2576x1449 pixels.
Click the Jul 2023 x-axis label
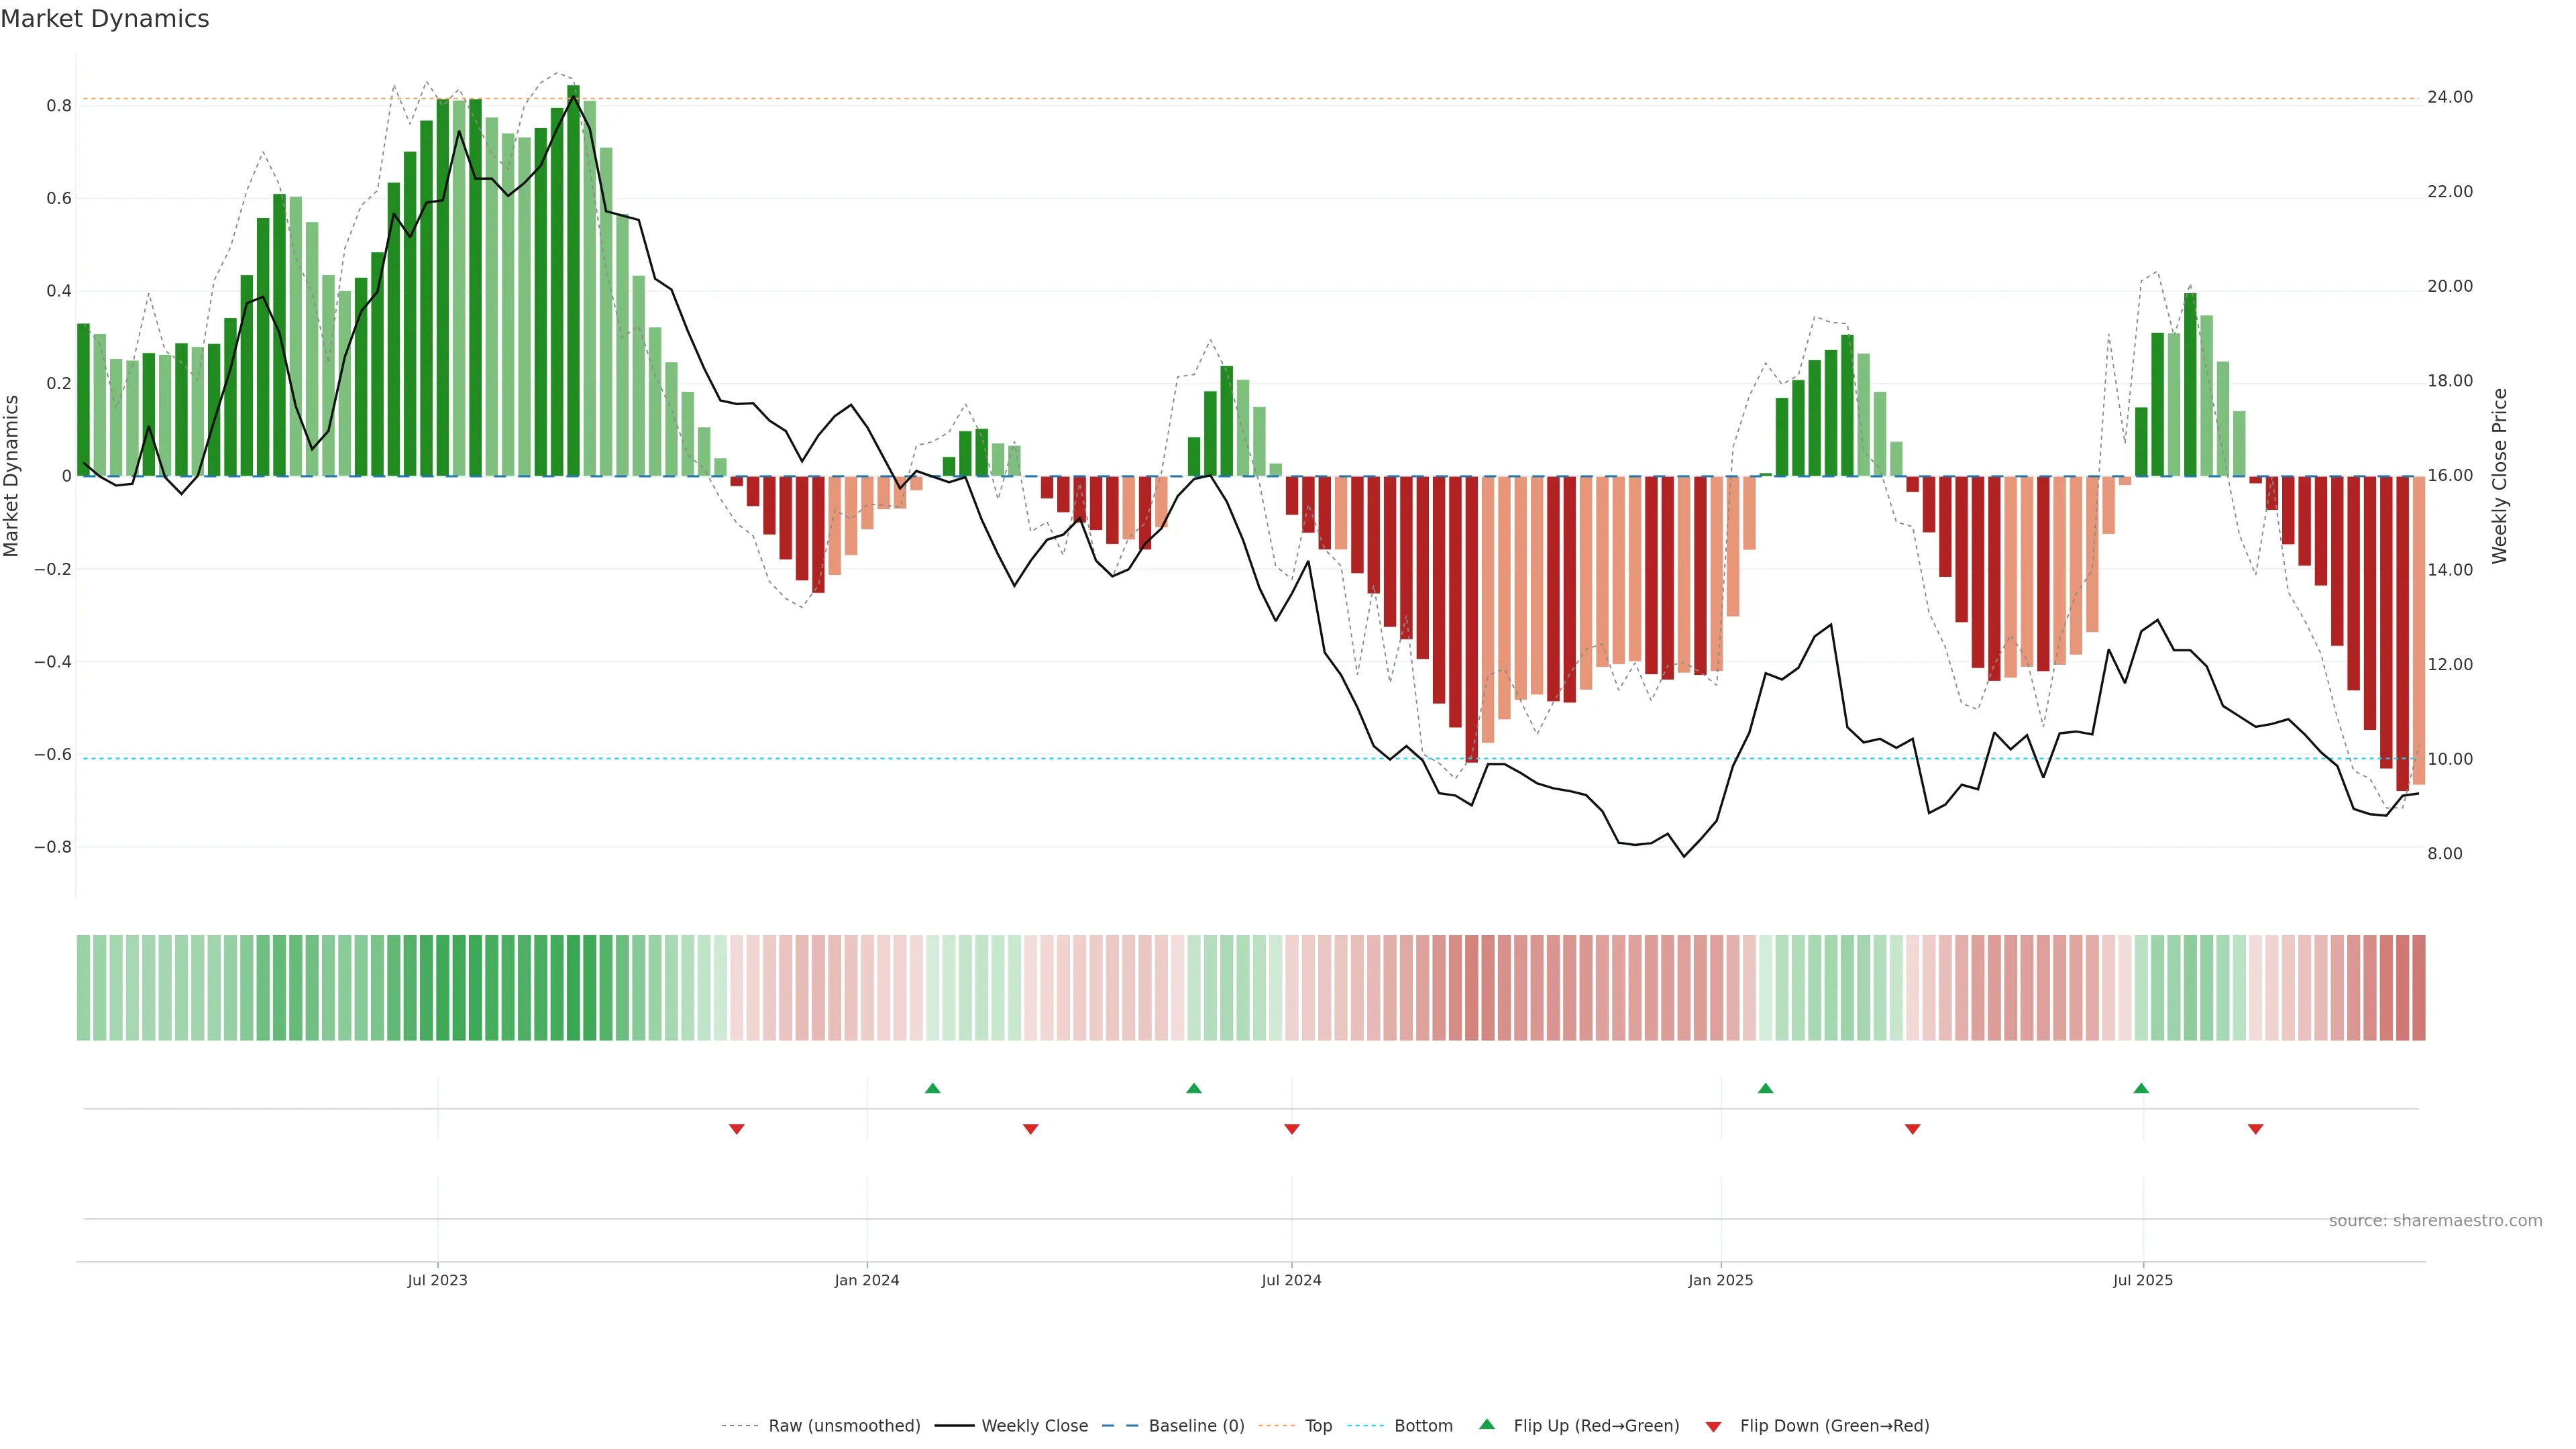437,1280
